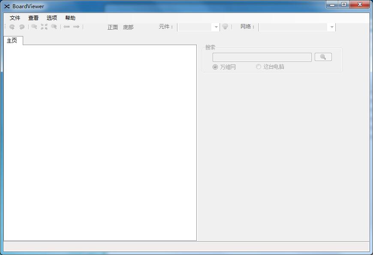Select the 这台电脑 radio button
Screen dimensions: 373x255
point(258,67)
